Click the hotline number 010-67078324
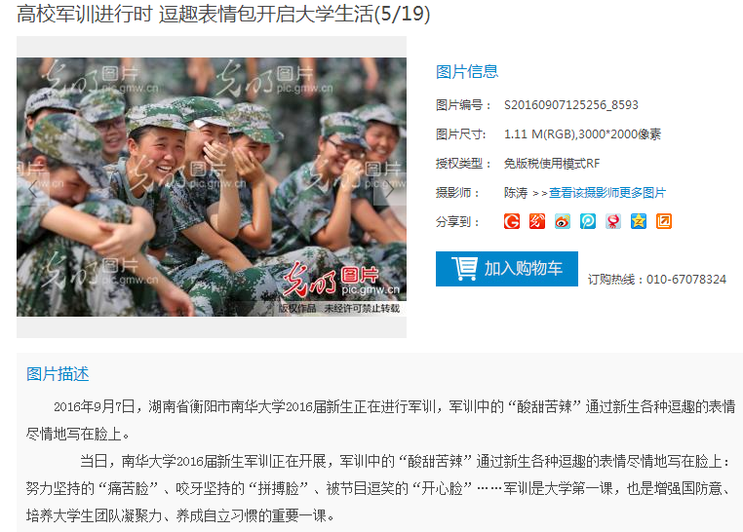Image resolution: width=743 pixels, height=532 pixels. click(x=686, y=280)
